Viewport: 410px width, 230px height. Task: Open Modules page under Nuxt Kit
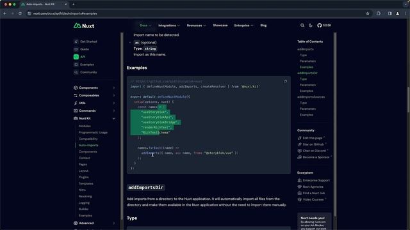tap(85, 126)
